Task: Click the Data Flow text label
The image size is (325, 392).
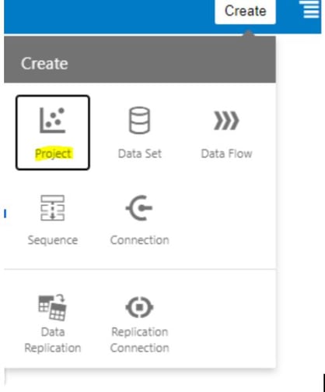Action: 226,154
